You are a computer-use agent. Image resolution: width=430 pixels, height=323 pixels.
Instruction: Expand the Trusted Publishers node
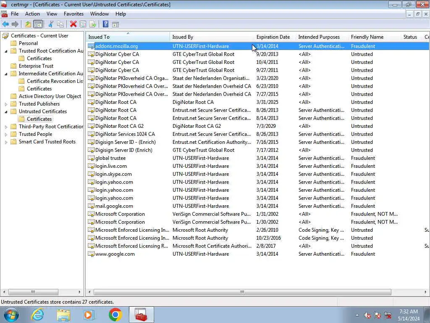point(6,104)
